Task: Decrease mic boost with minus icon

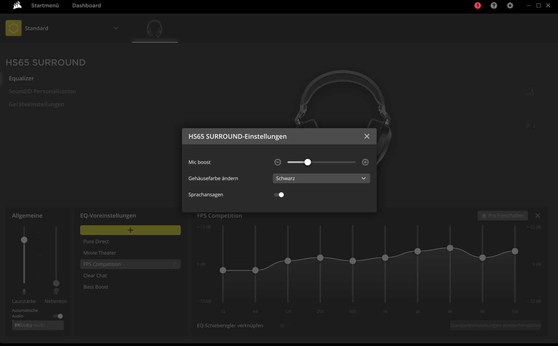Action: pyautogui.click(x=277, y=162)
